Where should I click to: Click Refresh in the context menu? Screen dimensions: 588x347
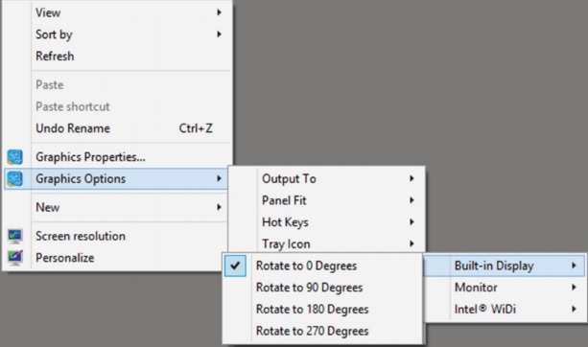pyautogui.click(x=55, y=57)
